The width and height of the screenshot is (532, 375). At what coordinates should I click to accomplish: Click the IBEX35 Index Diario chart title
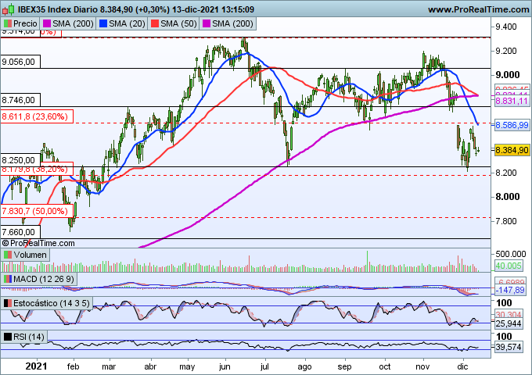pyautogui.click(x=58, y=9)
